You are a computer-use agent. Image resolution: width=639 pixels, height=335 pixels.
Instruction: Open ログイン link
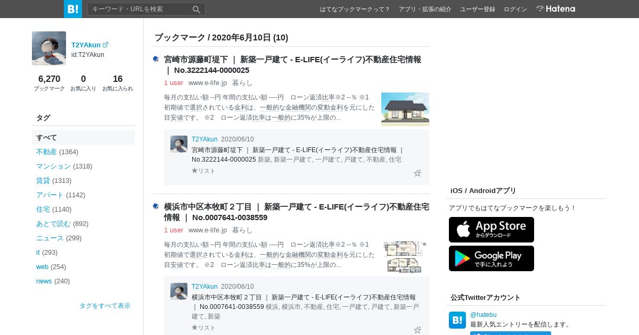pos(515,9)
